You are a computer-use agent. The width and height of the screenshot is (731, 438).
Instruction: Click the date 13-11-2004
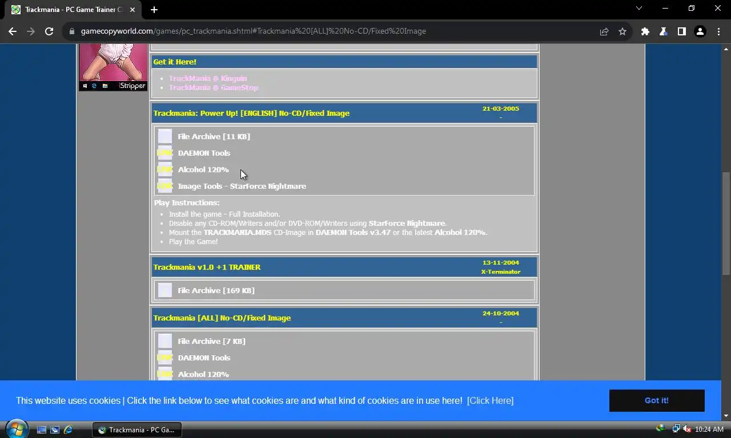(x=501, y=262)
